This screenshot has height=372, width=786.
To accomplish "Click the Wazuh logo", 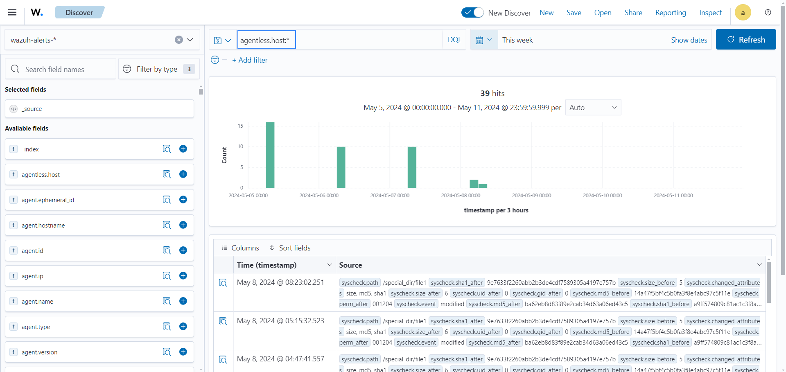I will [x=36, y=12].
